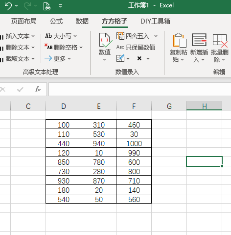231x235 pixels.
Task: Click the cell containing 180
Action: (64, 190)
